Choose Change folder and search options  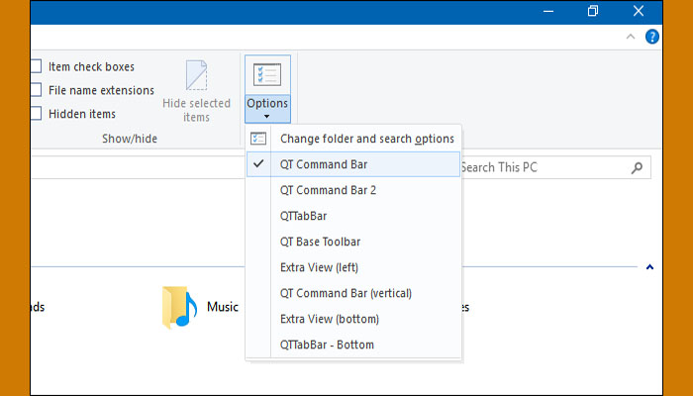366,139
